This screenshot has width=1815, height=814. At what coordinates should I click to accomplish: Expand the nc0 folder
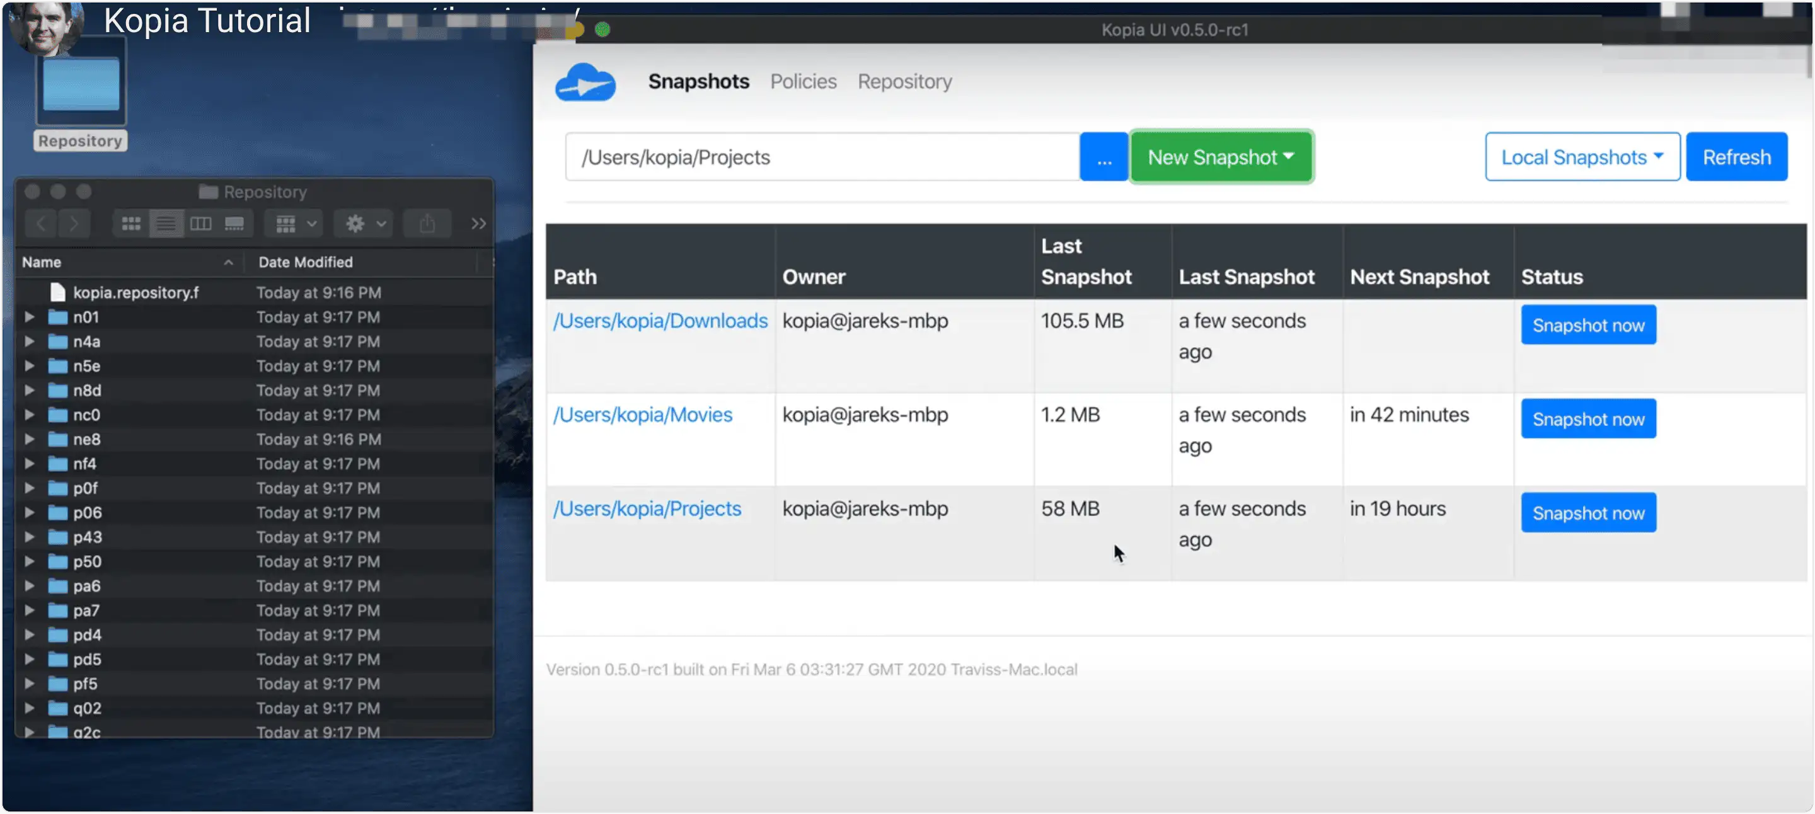pos(30,415)
